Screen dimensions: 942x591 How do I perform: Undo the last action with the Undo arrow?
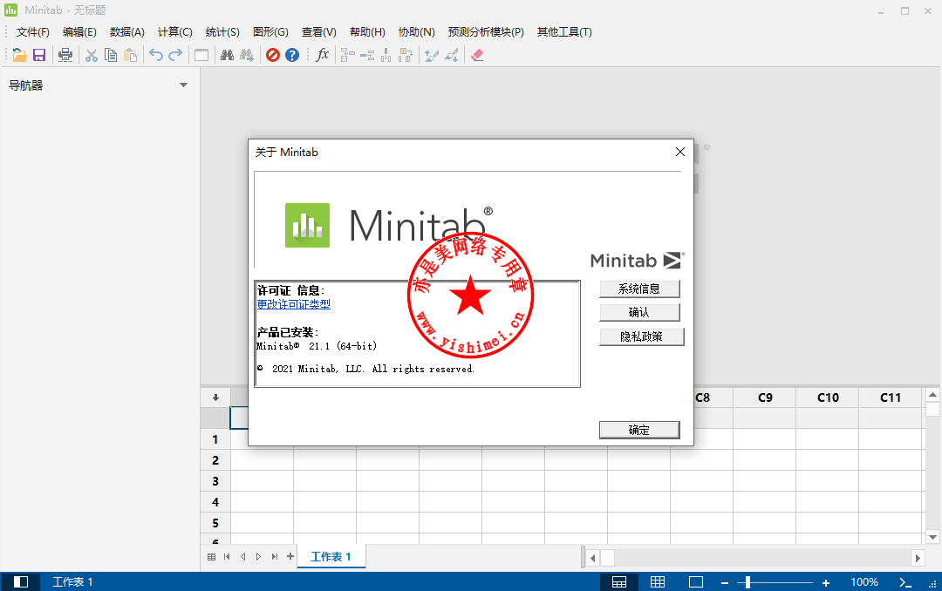(x=155, y=55)
